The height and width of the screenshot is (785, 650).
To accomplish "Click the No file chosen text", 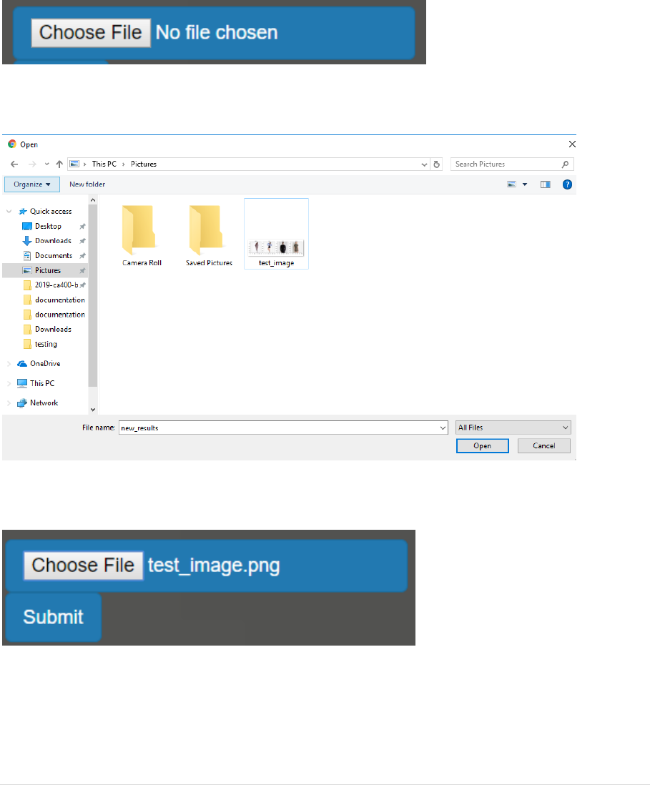I will coord(217,33).
